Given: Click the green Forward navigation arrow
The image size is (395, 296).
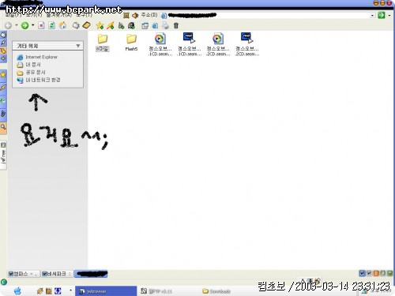Looking at the screenshot, I should pyautogui.click(x=25, y=25).
